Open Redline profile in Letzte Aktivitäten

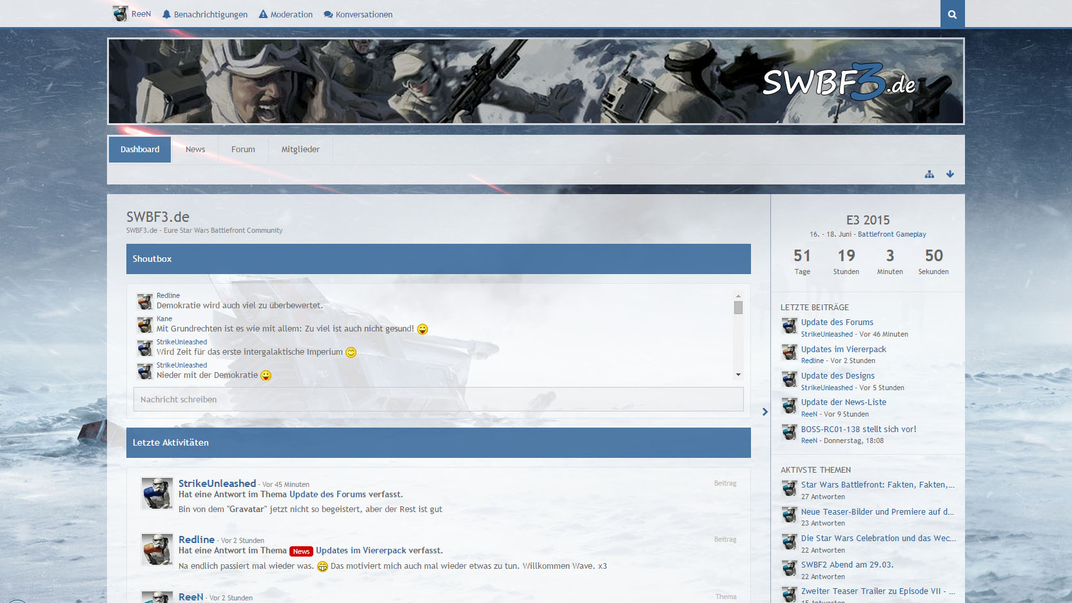coord(197,539)
